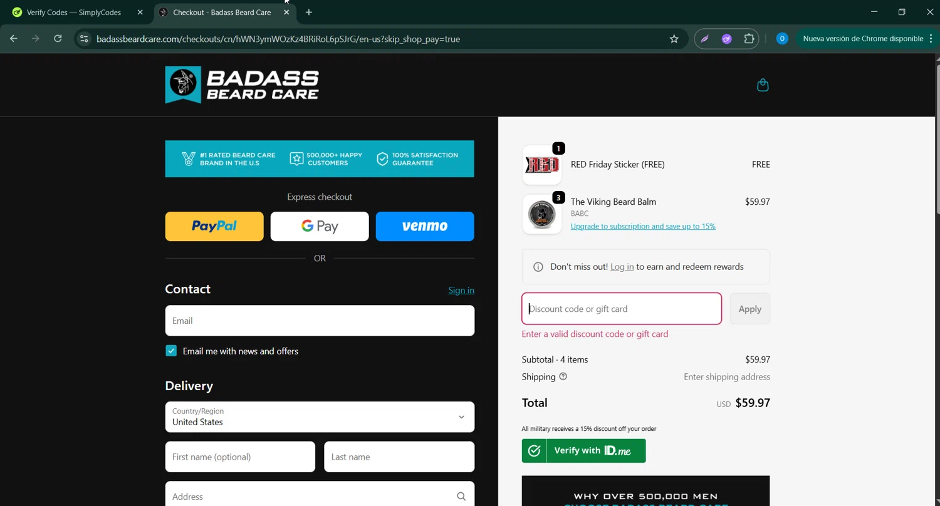Open the Chrome profile avatar
This screenshot has width=940, height=506.
pyautogui.click(x=782, y=39)
